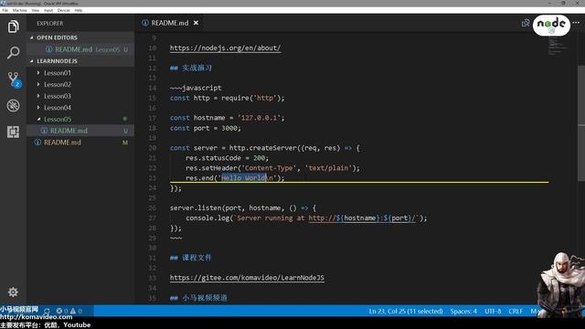Image resolution: width=585 pixels, height=329 pixels.
Task: Open the Search view in the activity bar
Action: coord(13,53)
